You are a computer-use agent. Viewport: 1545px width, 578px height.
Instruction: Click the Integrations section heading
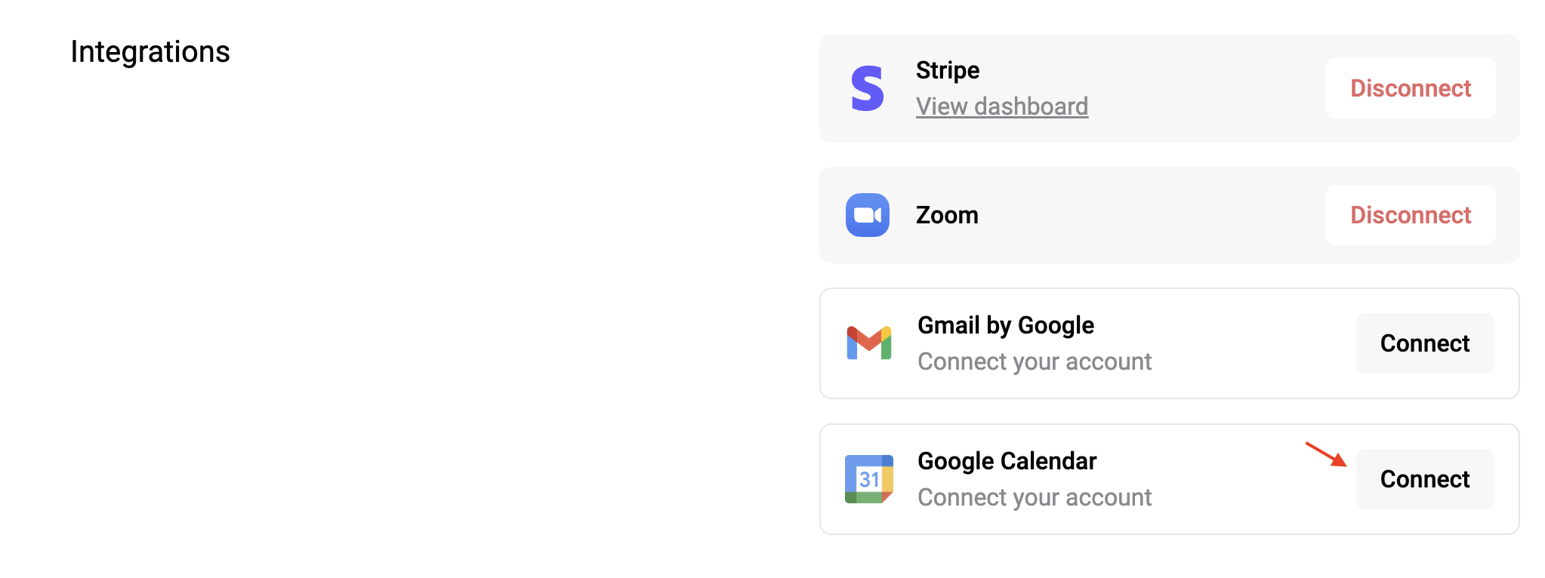point(150,51)
